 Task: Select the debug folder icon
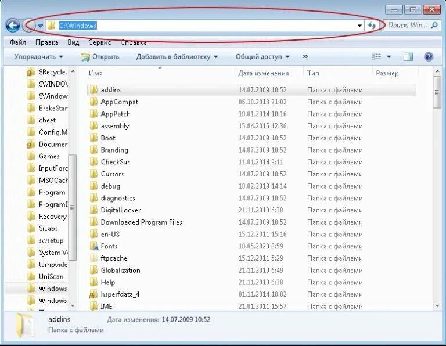point(93,186)
